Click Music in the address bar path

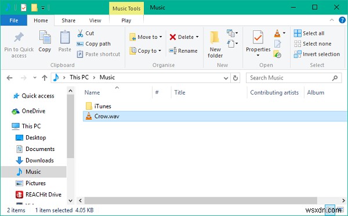(107, 77)
